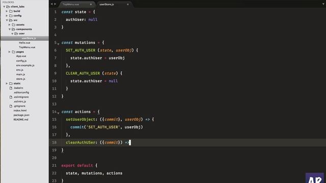
Task: Click the static folder icon
Action: tap(11, 83)
